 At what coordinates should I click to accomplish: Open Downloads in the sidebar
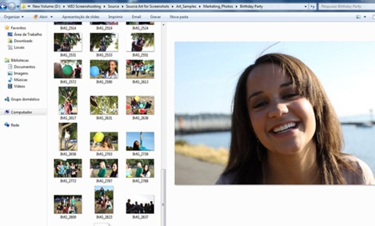20,41
